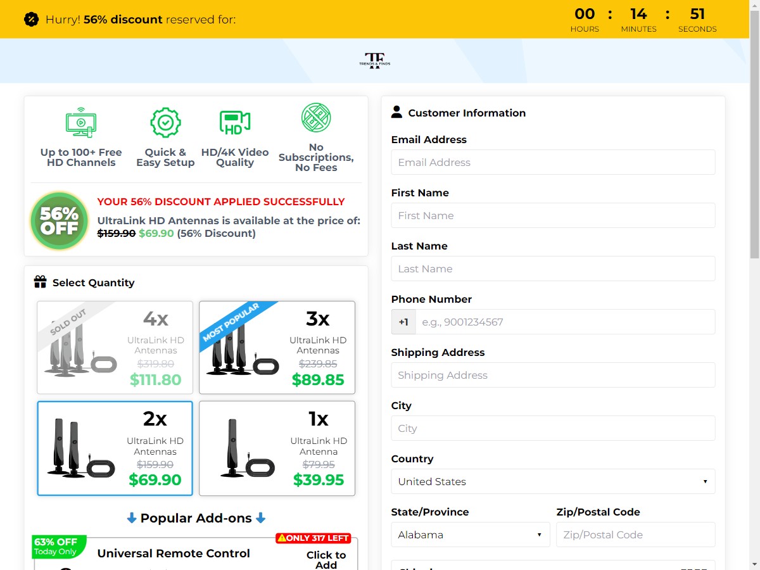The image size is (760, 570).
Task: Click the $89.85 price text
Action: pos(318,380)
